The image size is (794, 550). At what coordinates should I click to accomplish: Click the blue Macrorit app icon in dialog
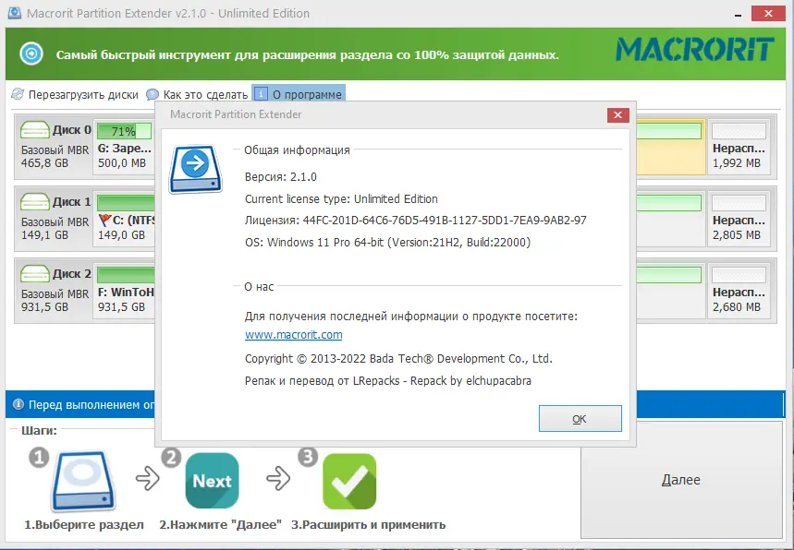coord(194,169)
